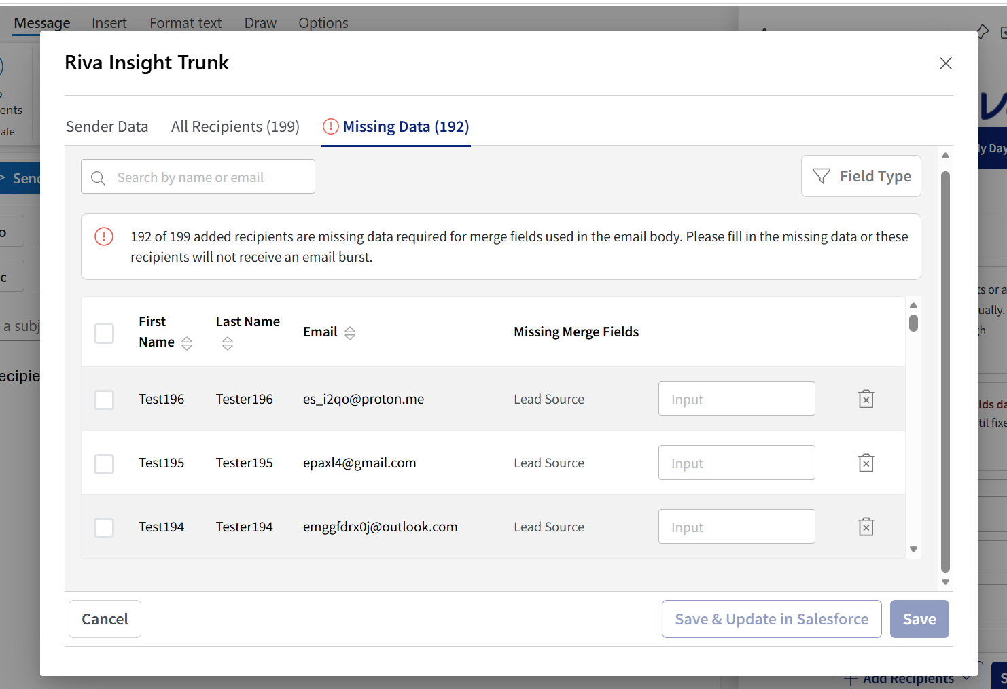This screenshot has height=689, width=1007.
Task: Click the table scrollbar down arrow
Action: click(x=913, y=549)
